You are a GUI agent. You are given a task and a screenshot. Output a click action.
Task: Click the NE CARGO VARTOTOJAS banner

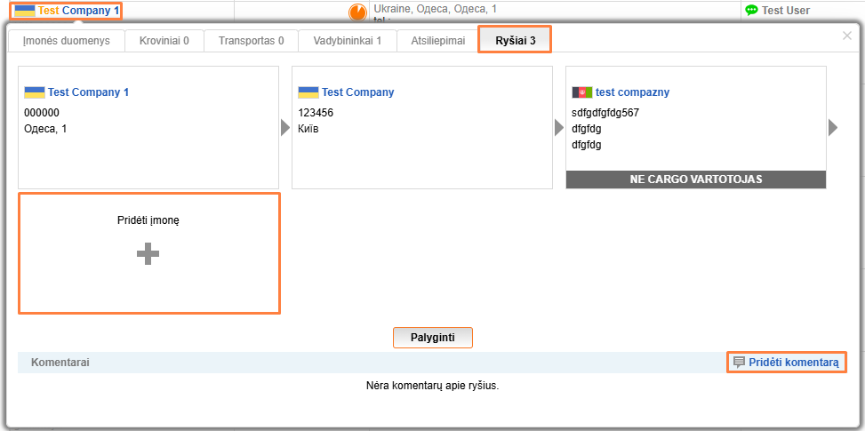coord(695,180)
